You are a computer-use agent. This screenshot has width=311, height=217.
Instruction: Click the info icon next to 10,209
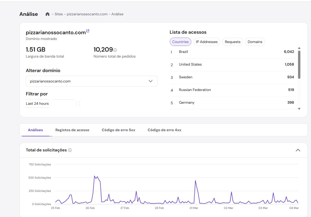(115, 50)
